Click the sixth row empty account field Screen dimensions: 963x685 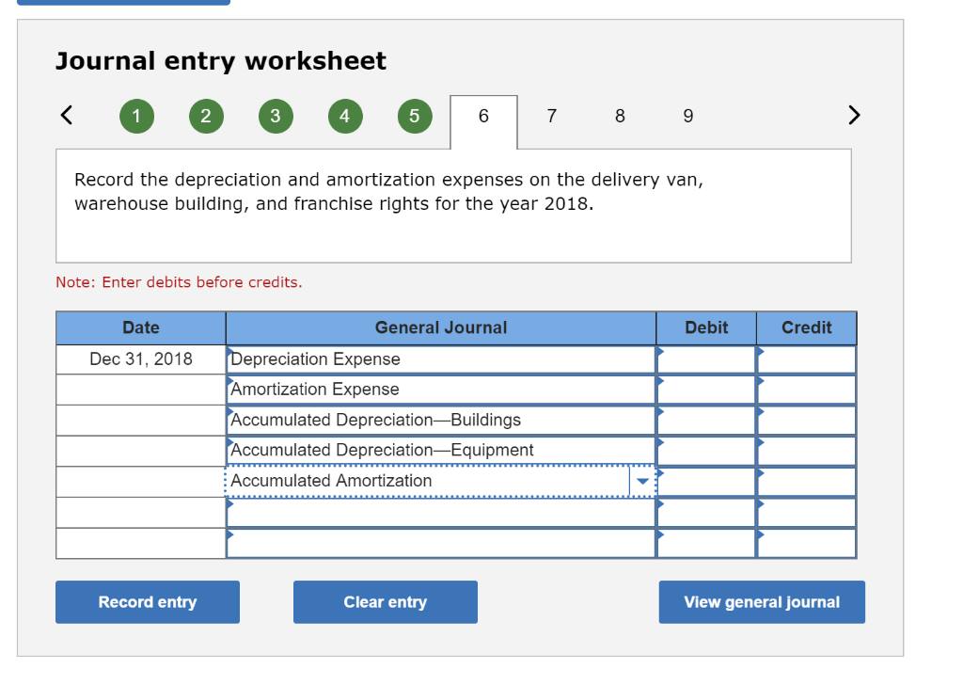click(440, 513)
